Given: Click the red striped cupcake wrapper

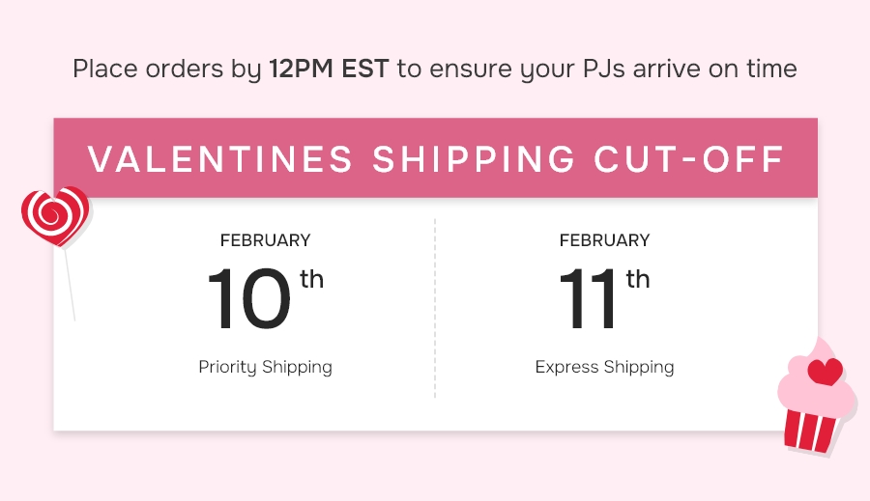Looking at the screenshot, I should pos(811,431).
